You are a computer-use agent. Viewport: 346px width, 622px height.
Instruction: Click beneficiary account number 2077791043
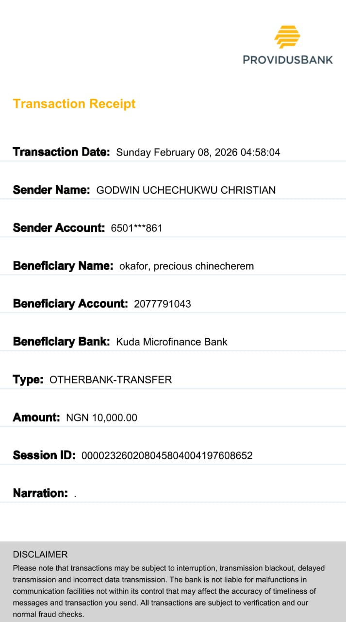[x=162, y=304]
